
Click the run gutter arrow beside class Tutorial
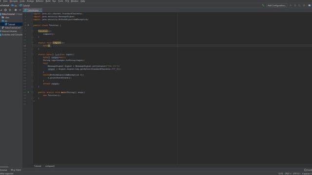(x=28, y=25)
